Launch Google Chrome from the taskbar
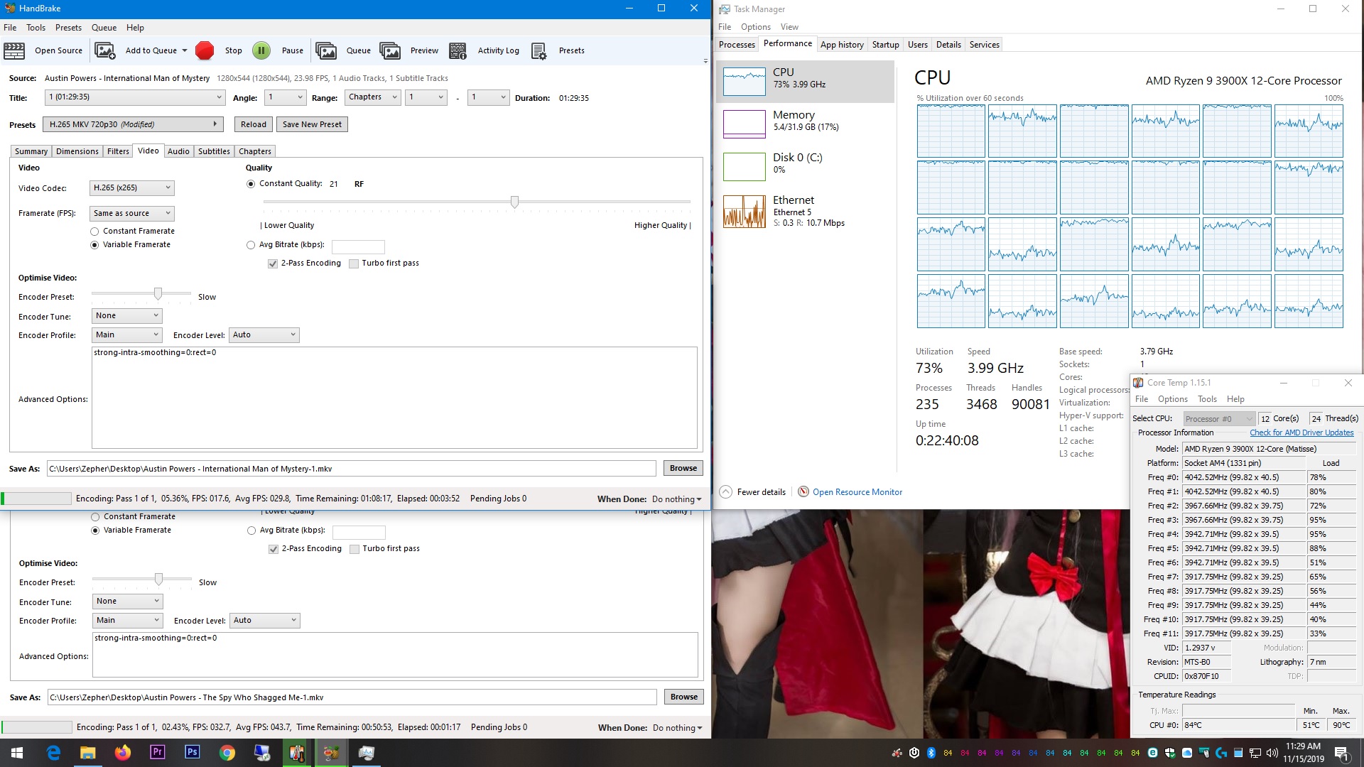1364x767 pixels. (x=227, y=753)
